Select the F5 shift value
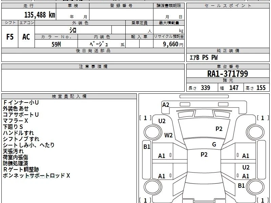 [x=10, y=37]
